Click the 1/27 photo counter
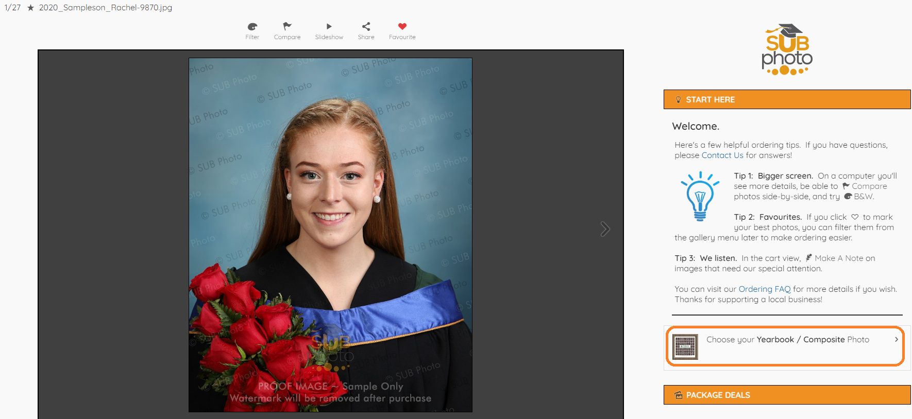Screen dimensions: 912x419 pos(12,8)
